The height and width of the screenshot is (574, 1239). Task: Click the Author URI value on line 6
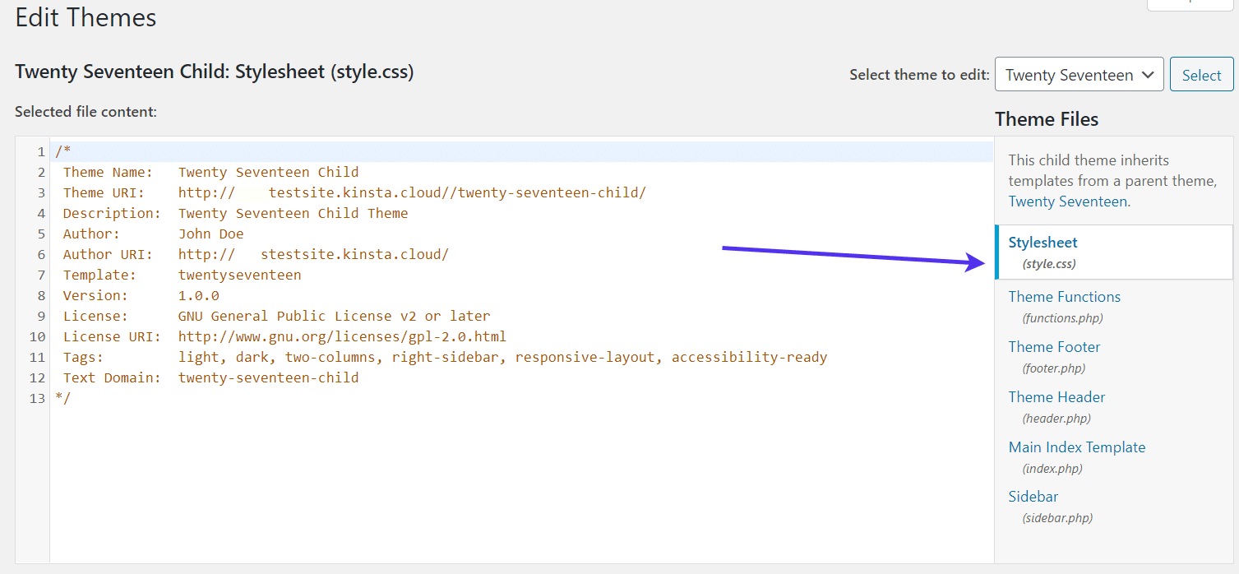[312, 253]
